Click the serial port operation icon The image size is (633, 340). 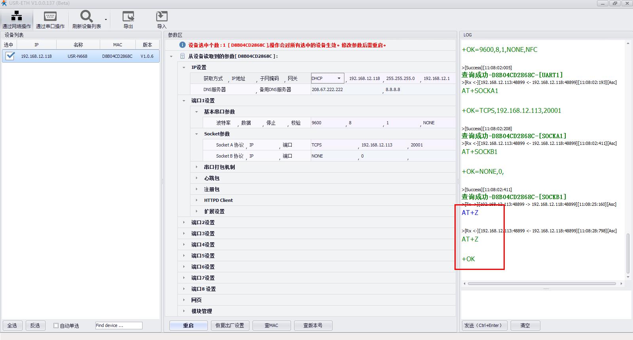[50, 16]
